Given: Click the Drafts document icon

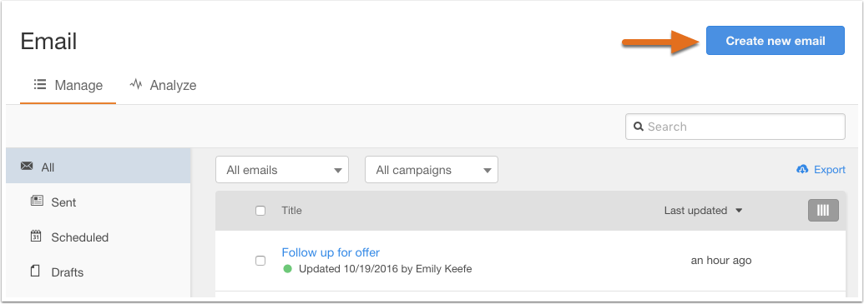Looking at the screenshot, I should click(35, 271).
